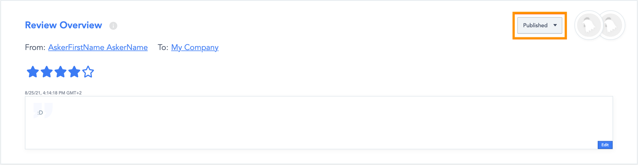Click the caret arrow on Published dropdown
Viewport: 638px width, 165px height.
pos(555,25)
